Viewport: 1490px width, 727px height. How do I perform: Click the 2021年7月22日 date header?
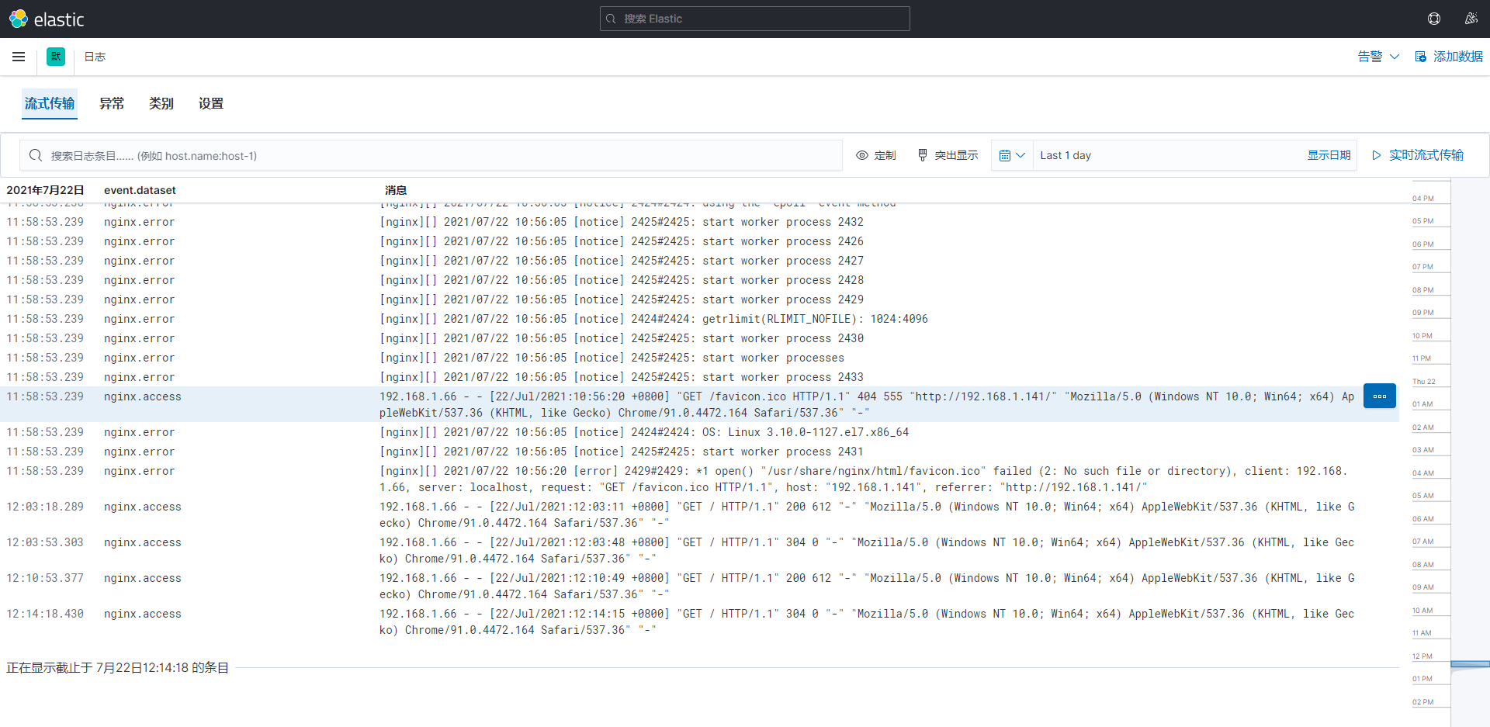pyautogui.click(x=45, y=190)
